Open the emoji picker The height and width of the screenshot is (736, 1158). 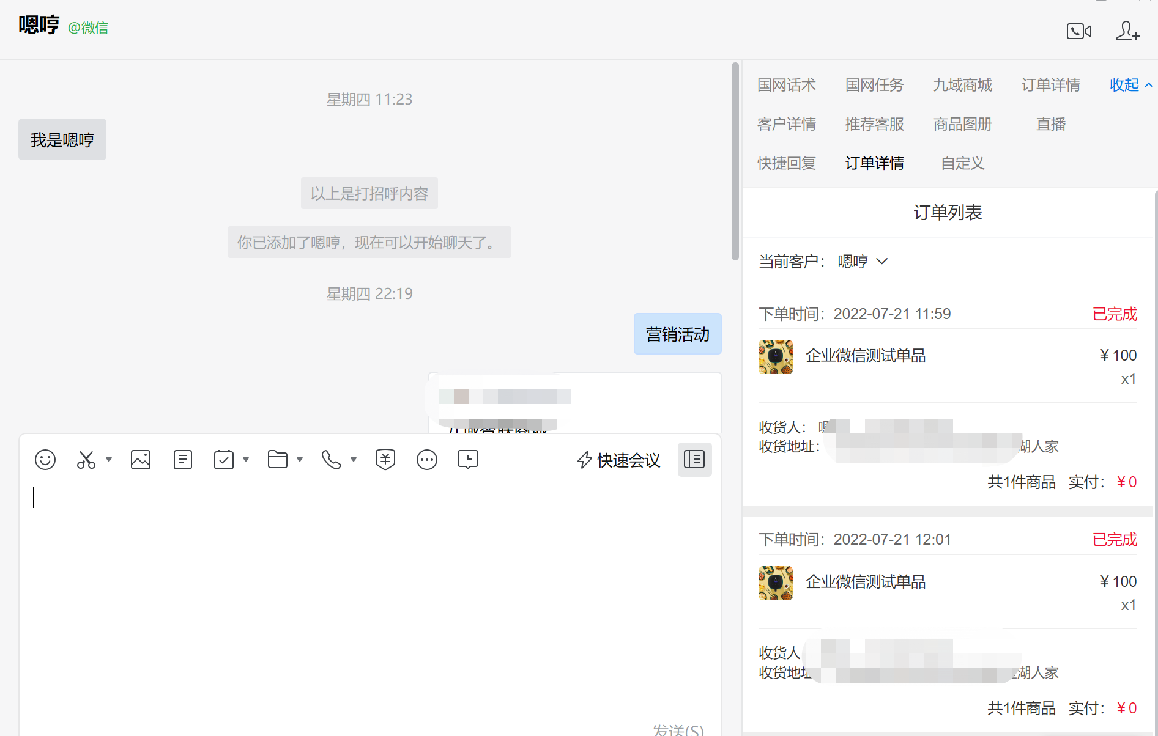point(45,460)
